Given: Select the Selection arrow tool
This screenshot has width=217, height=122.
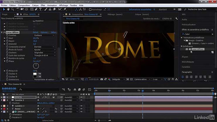Looking at the screenshot, I should (4, 9).
